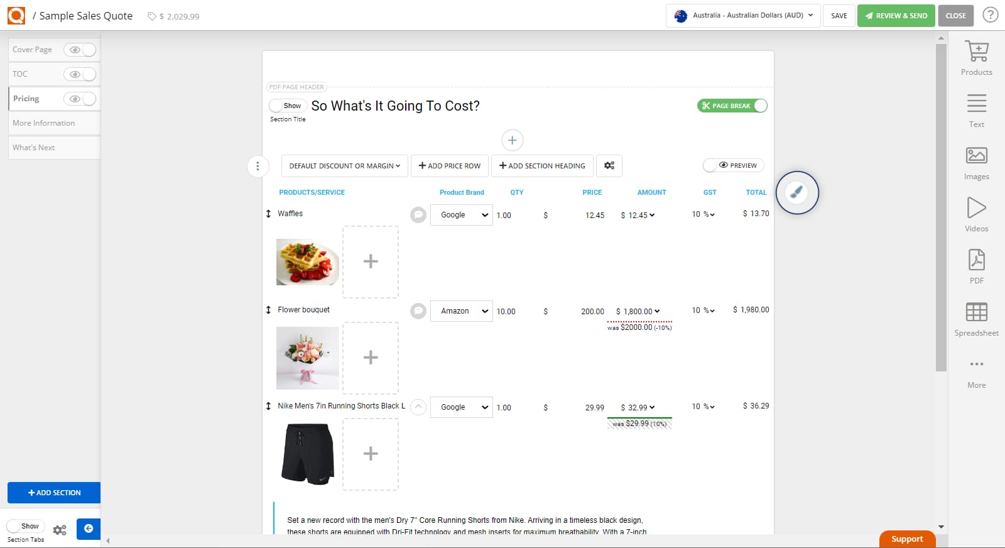Click the SAVE button
Image resolution: width=1005 pixels, height=548 pixels.
click(839, 16)
